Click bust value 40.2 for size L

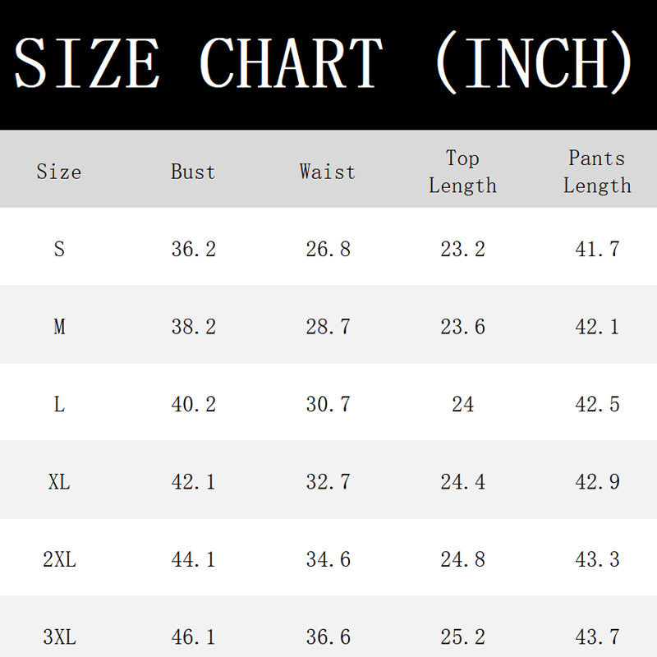point(193,404)
